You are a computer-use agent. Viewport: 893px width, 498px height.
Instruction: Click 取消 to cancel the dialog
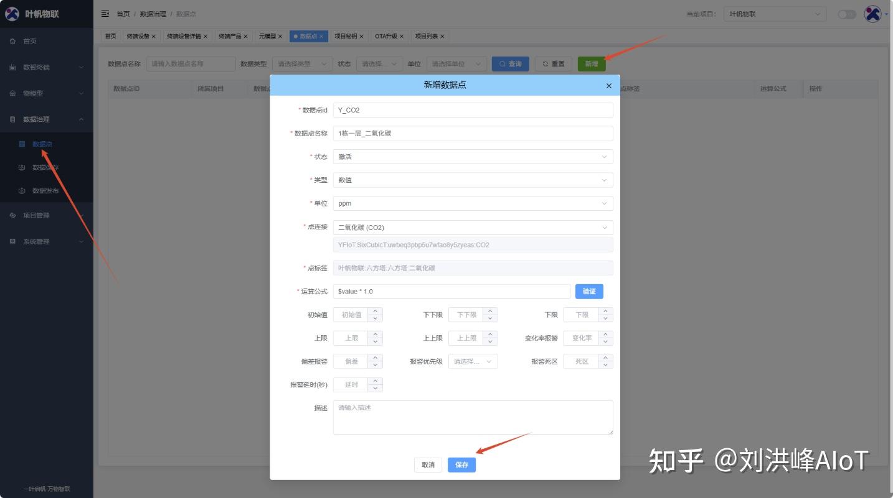click(x=428, y=465)
